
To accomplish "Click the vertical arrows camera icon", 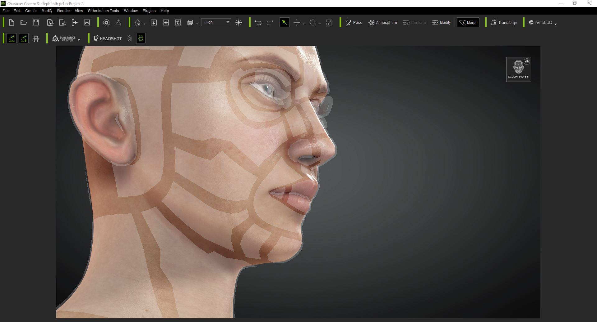I will click(154, 22).
